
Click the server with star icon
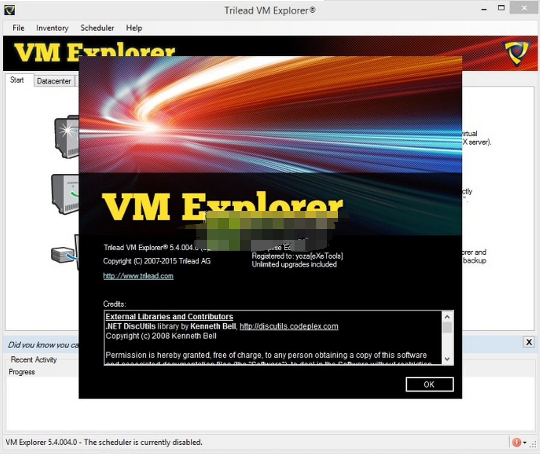[67, 136]
